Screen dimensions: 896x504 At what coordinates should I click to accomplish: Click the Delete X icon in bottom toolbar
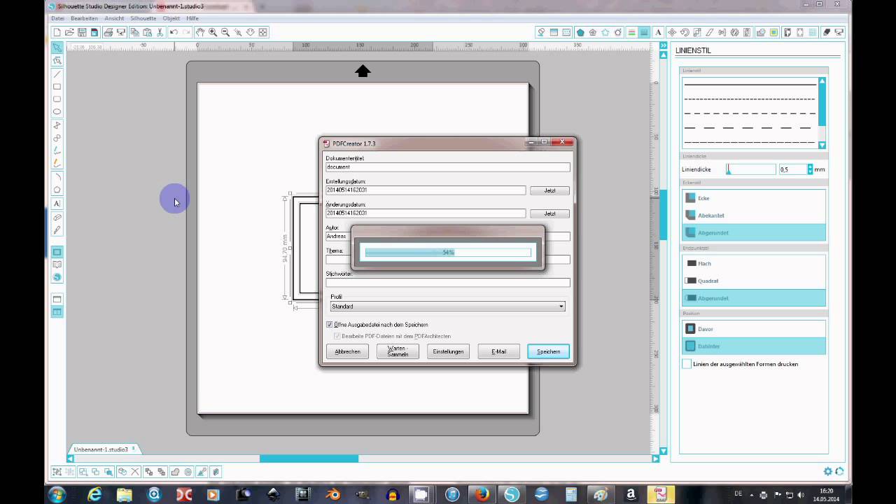[x=136, y=472]
